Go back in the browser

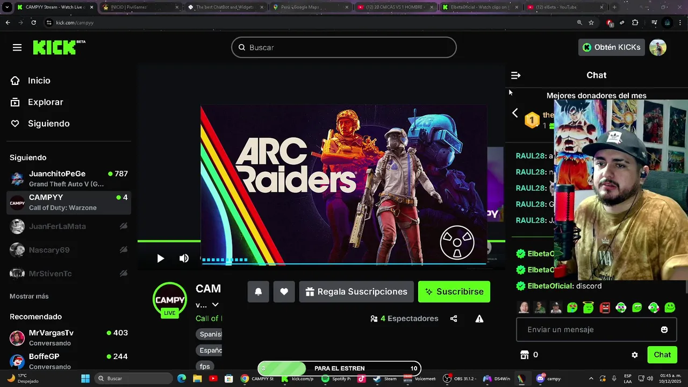[8, 23]
